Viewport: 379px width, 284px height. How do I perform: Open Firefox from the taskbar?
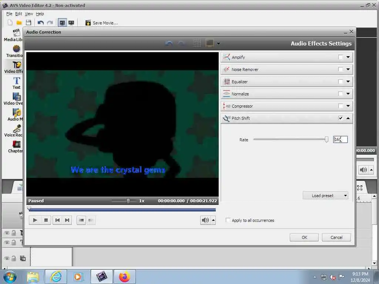pos(124,277)
